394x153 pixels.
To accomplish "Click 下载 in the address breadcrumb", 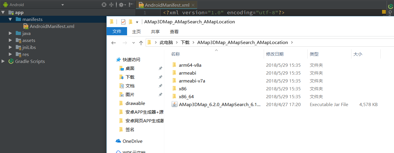I will 185,42.
